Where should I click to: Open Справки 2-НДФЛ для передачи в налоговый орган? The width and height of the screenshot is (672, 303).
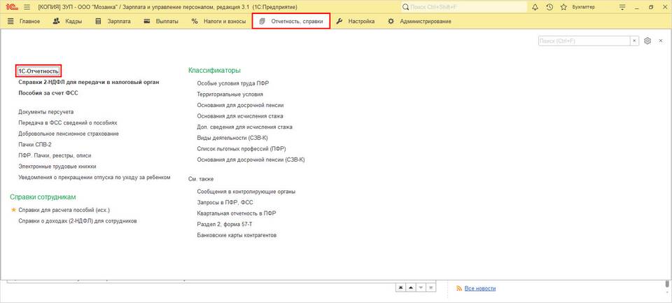89,82
